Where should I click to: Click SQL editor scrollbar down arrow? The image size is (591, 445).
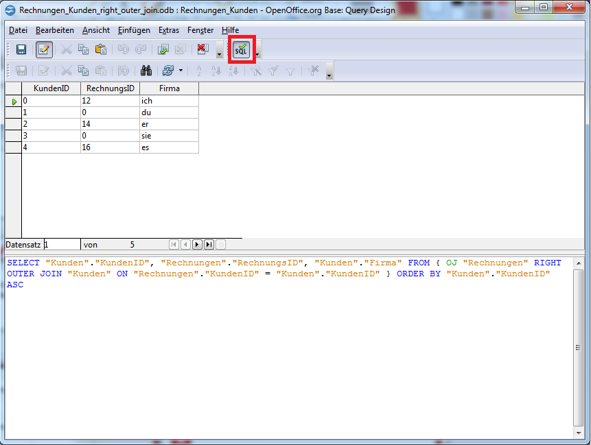[579, 433]
